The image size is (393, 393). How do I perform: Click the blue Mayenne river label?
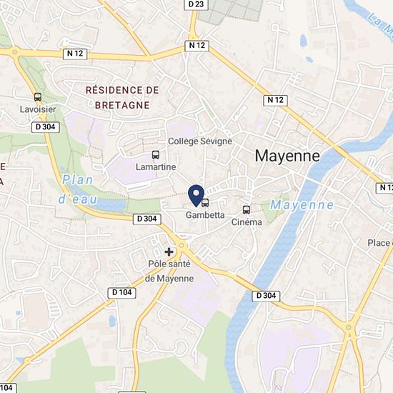[x=302, y=205]
